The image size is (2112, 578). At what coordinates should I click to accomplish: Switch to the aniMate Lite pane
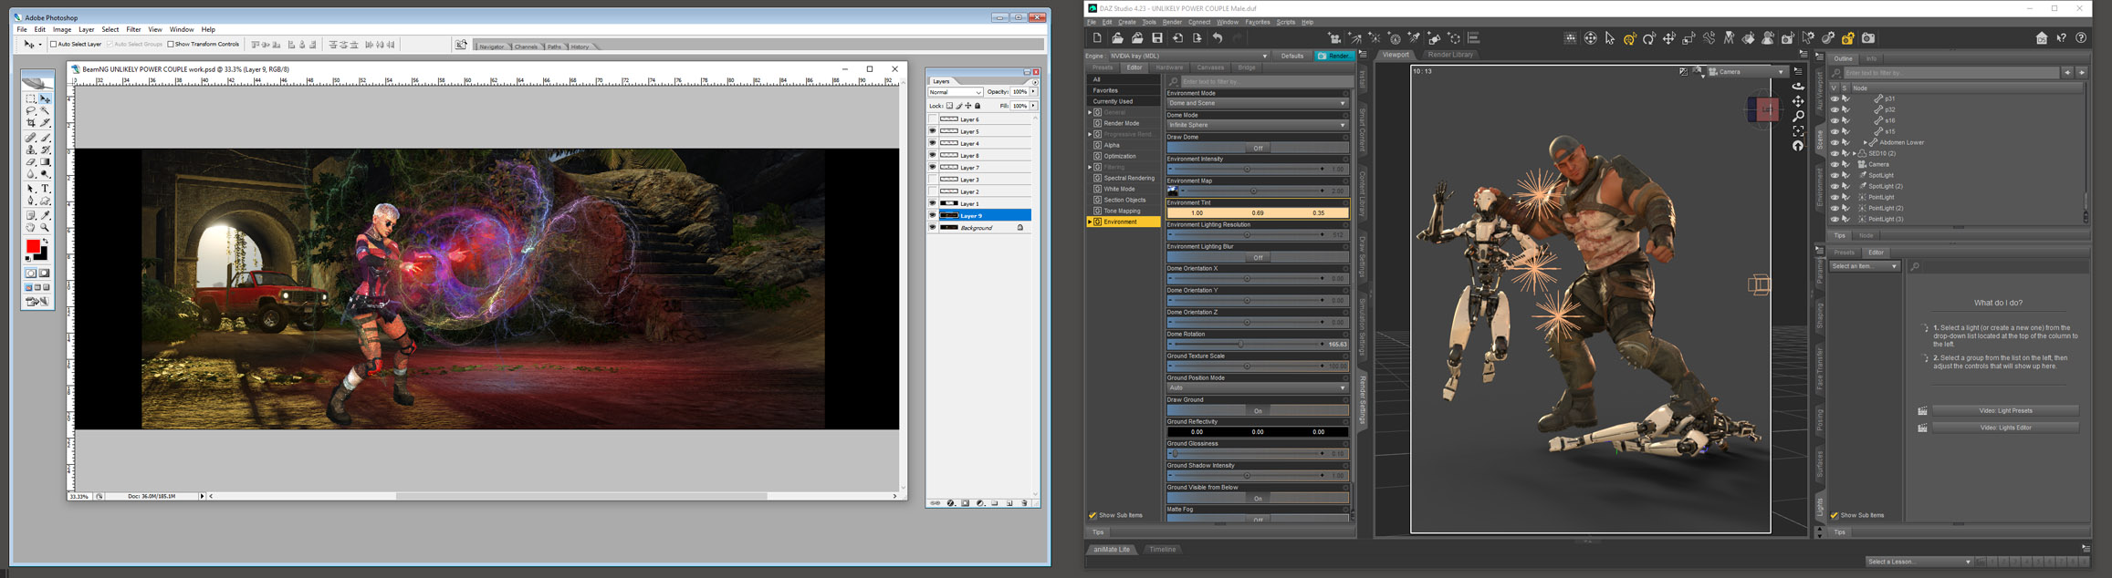(1112, 550)
